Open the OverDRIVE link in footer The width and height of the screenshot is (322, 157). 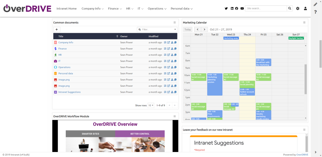tap(302, 155)
